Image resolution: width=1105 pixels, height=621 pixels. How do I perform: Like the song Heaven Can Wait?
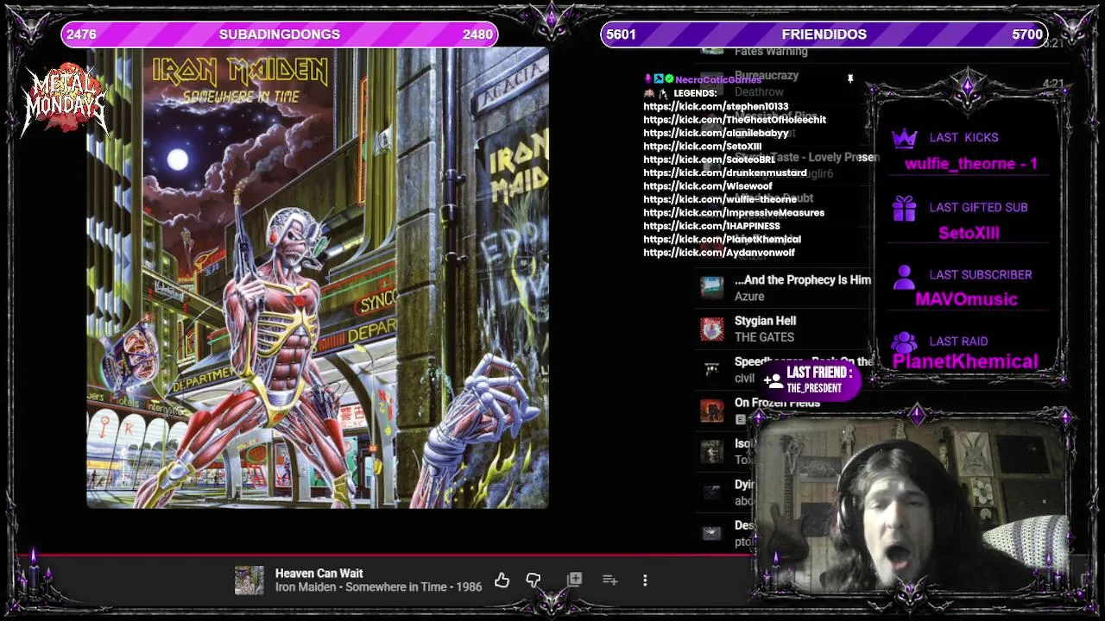tap(502, 580)
